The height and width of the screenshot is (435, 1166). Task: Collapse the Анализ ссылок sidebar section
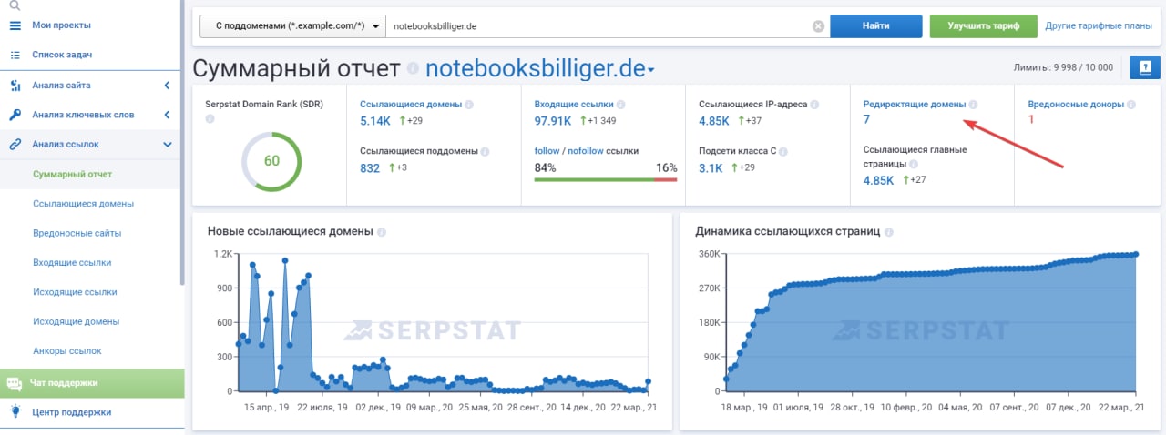168,144
